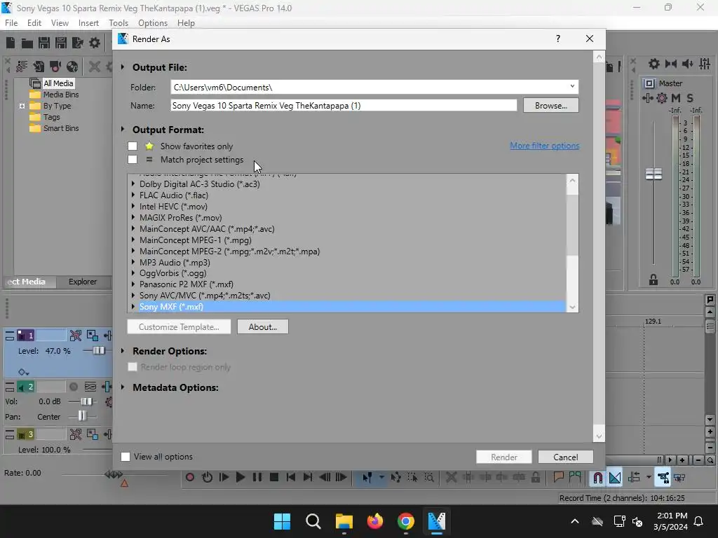Image resolution: width=718 pixels, height=538 pixels.
Task: Click the Insert Marker icon
Action: click(x=558, y=477)
